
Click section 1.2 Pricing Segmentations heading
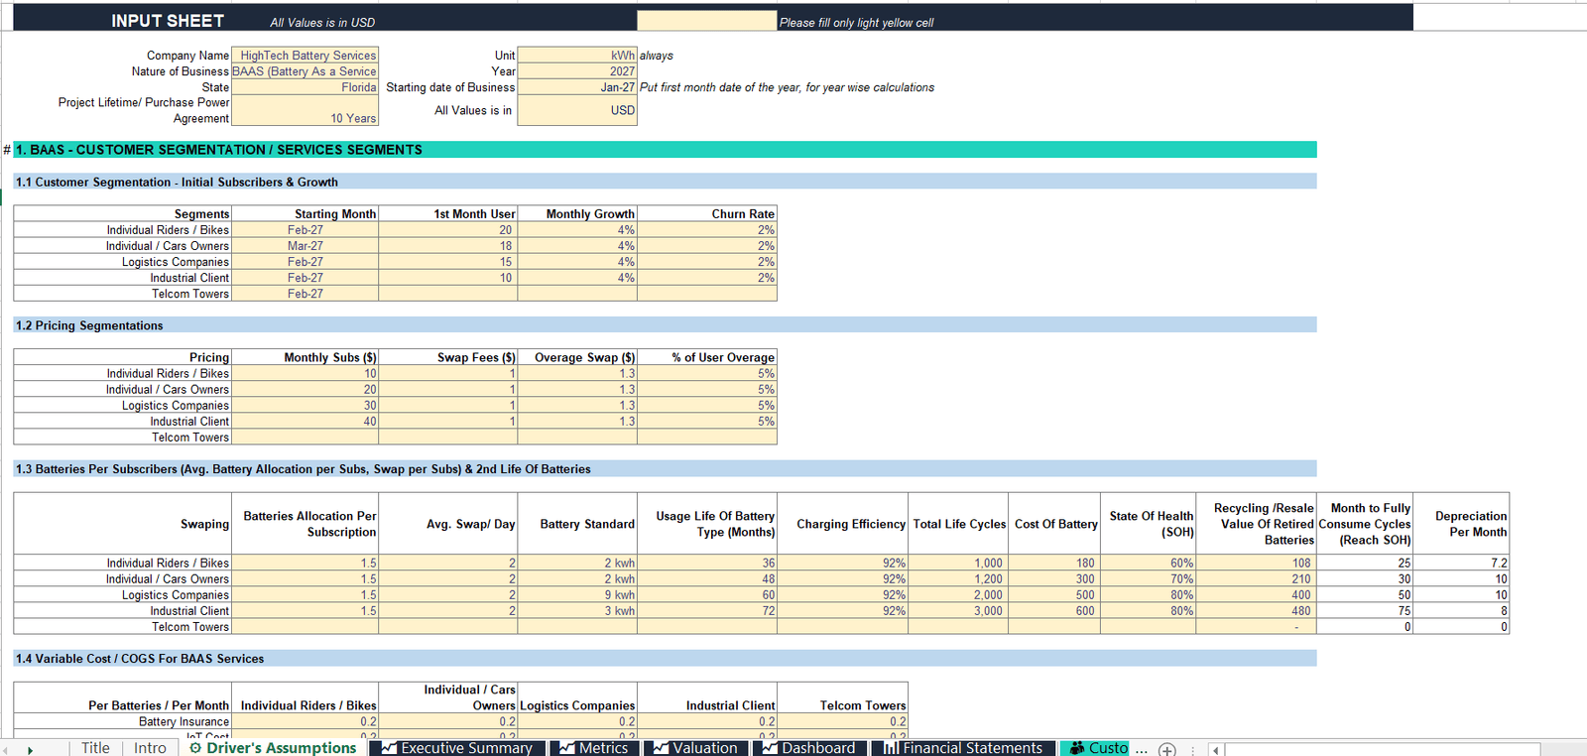coord(666,325)
